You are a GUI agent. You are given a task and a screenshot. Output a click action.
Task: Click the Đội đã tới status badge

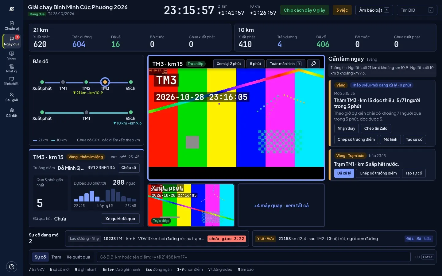419,239
